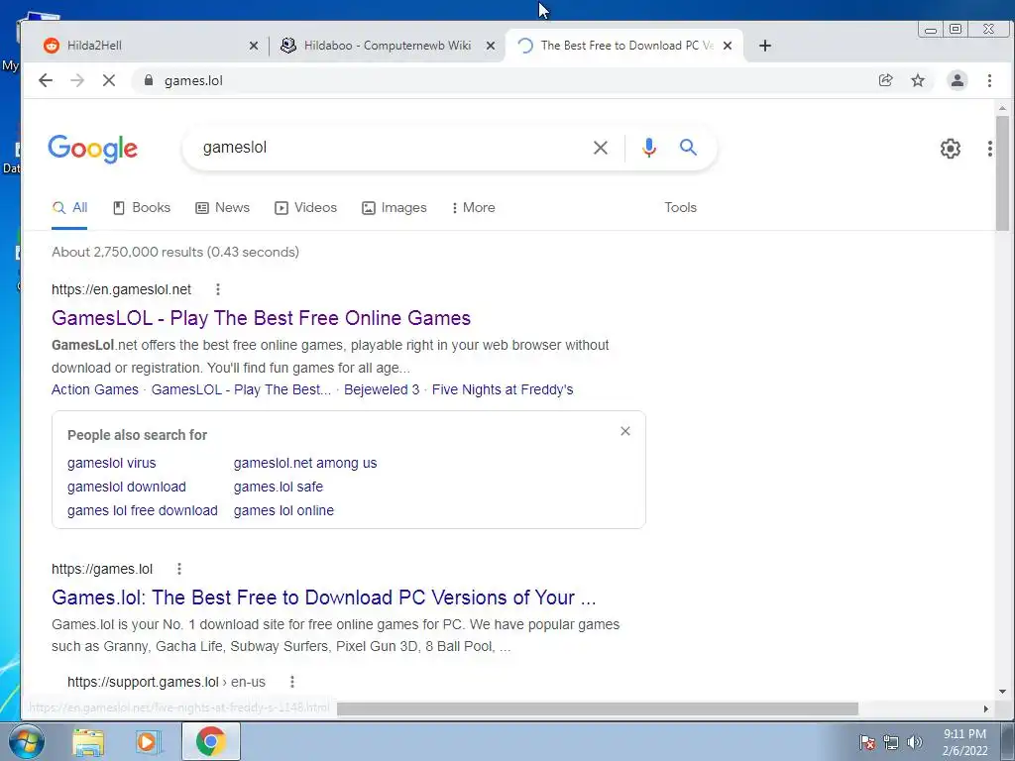Open Google apps dots at page right
Image resolution: width=1015 pixels, height=761 pixels.
[990, 149]
